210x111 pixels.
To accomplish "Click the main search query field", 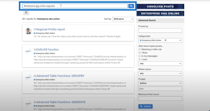I will tap(75, 6).
